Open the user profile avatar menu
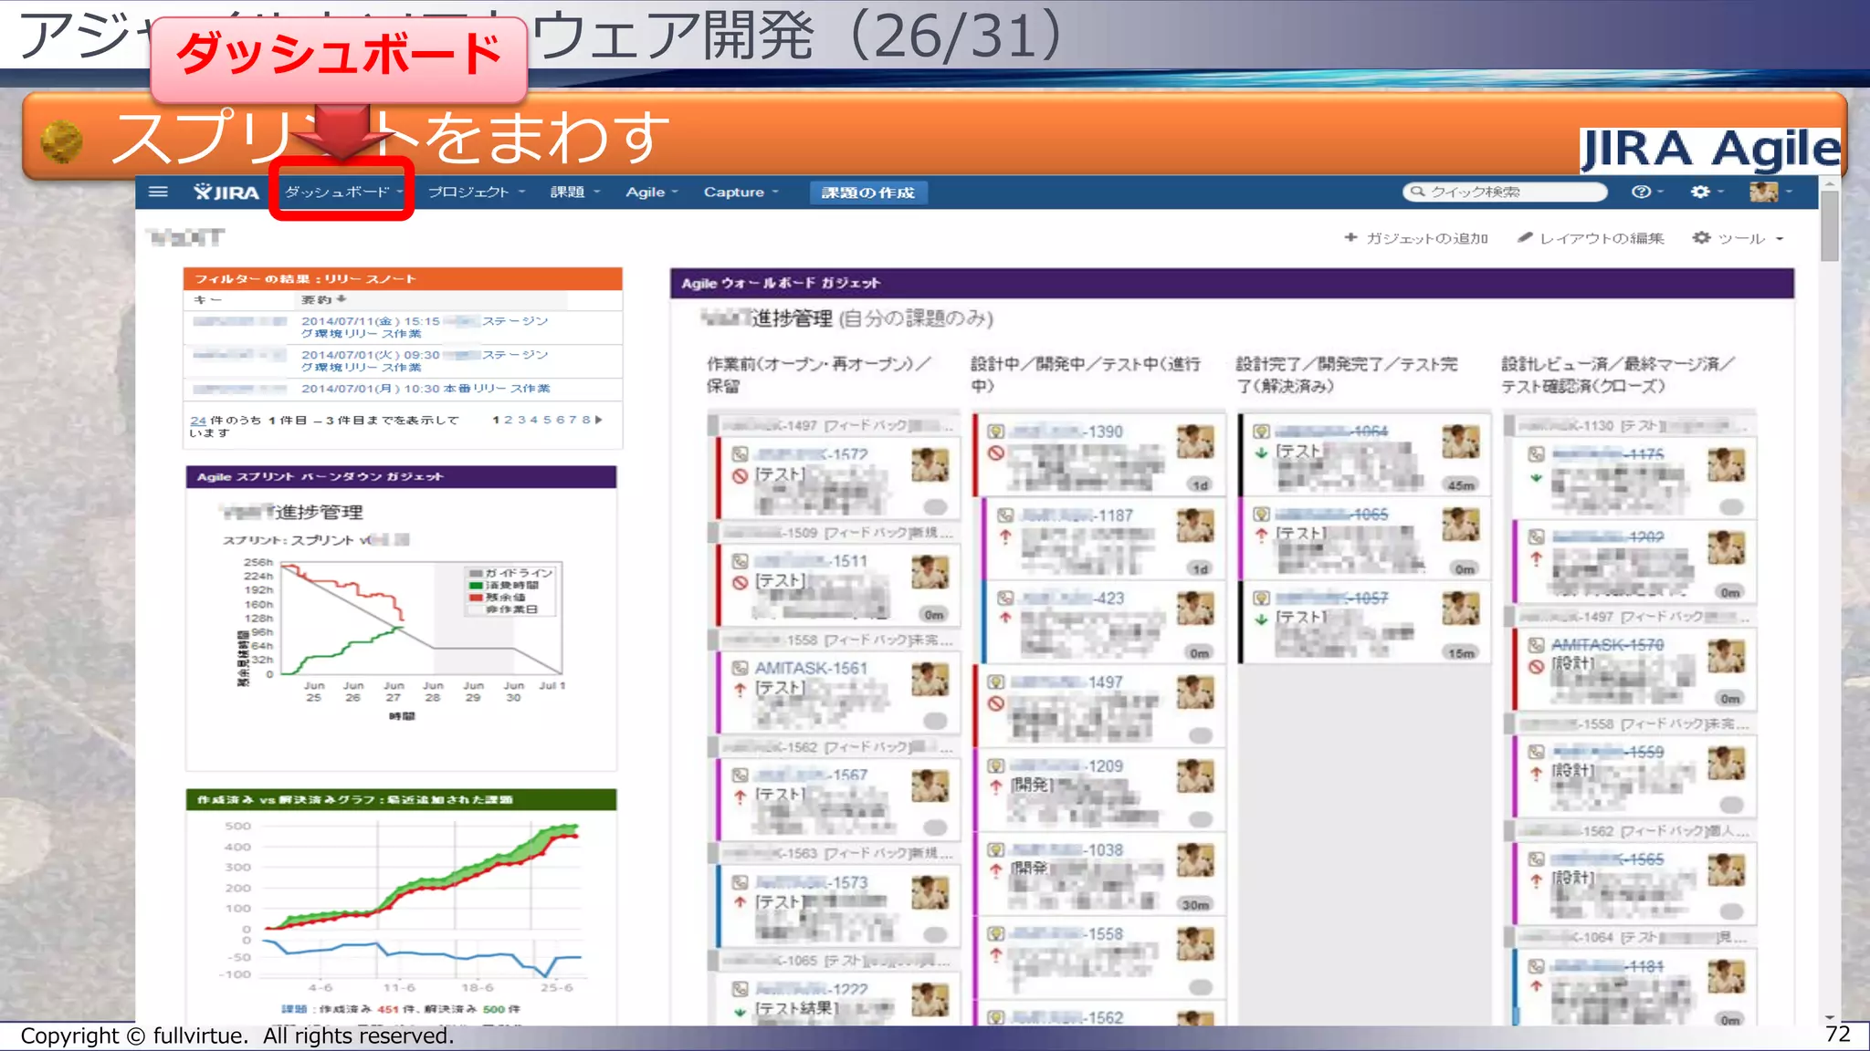Viewport: 1870px width, 1051px height. tap(1770, 192)
